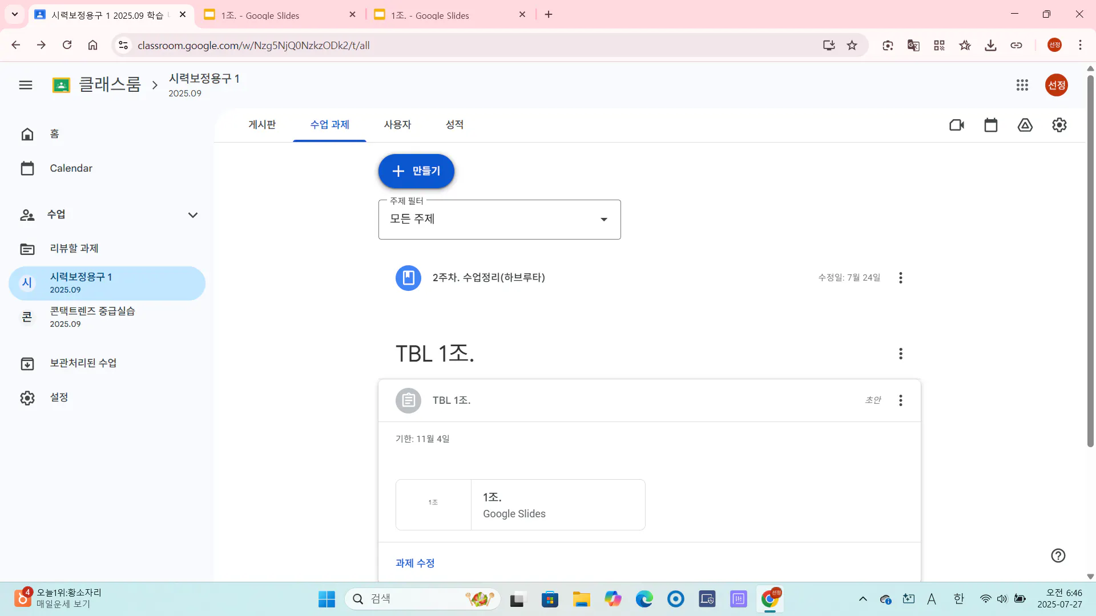Switch to the 사용자 tab

398,125
